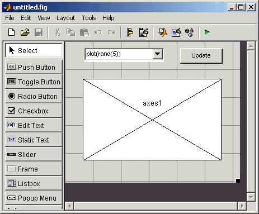Viewport: 259px width, 214px height.
Task: Choose Radio Button in component palette
Action: click(x=34, y=96)
